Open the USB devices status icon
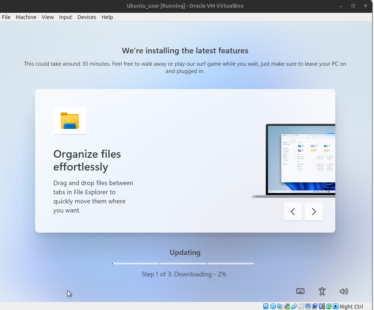Image resolution: width=374 pixels, height=310 pixels. click(x=294, y=306)
